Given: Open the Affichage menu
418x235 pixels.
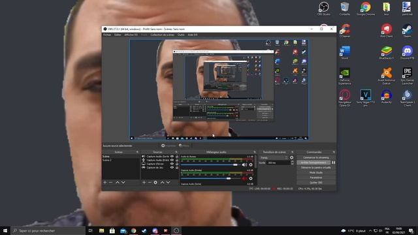Looking at the screenshot, I should 131,35.
